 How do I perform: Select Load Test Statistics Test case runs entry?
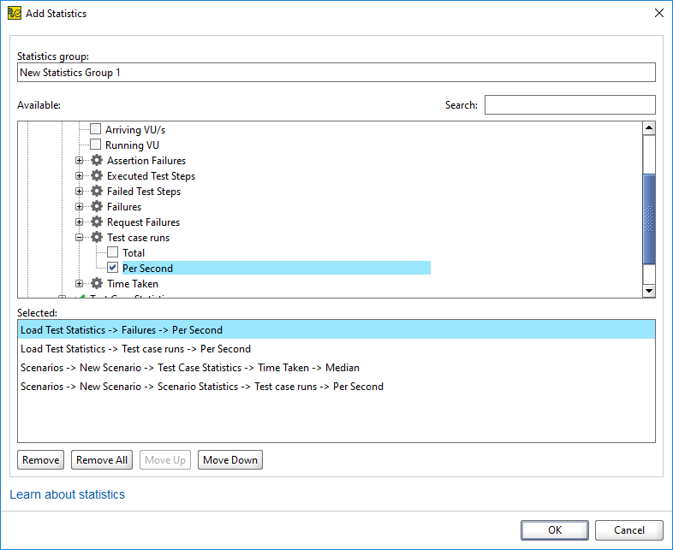point(336,349)
